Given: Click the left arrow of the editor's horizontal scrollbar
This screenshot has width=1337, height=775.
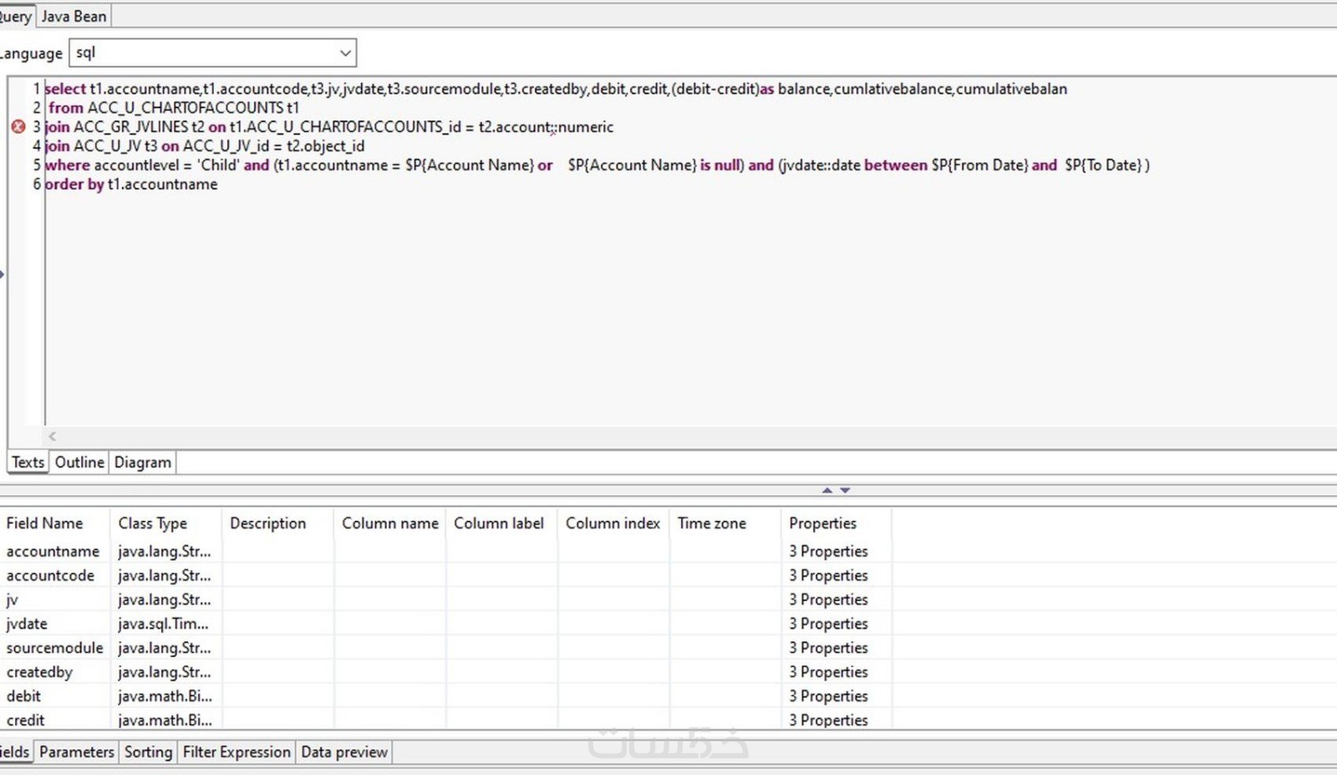Looking at the screenshot, I should tap(52, 436).
